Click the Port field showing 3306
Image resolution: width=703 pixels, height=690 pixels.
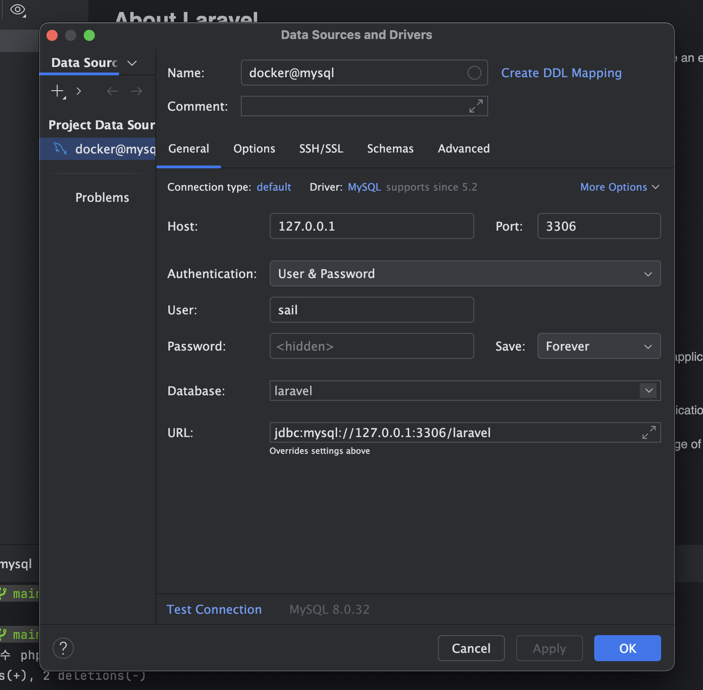point(599,226)
